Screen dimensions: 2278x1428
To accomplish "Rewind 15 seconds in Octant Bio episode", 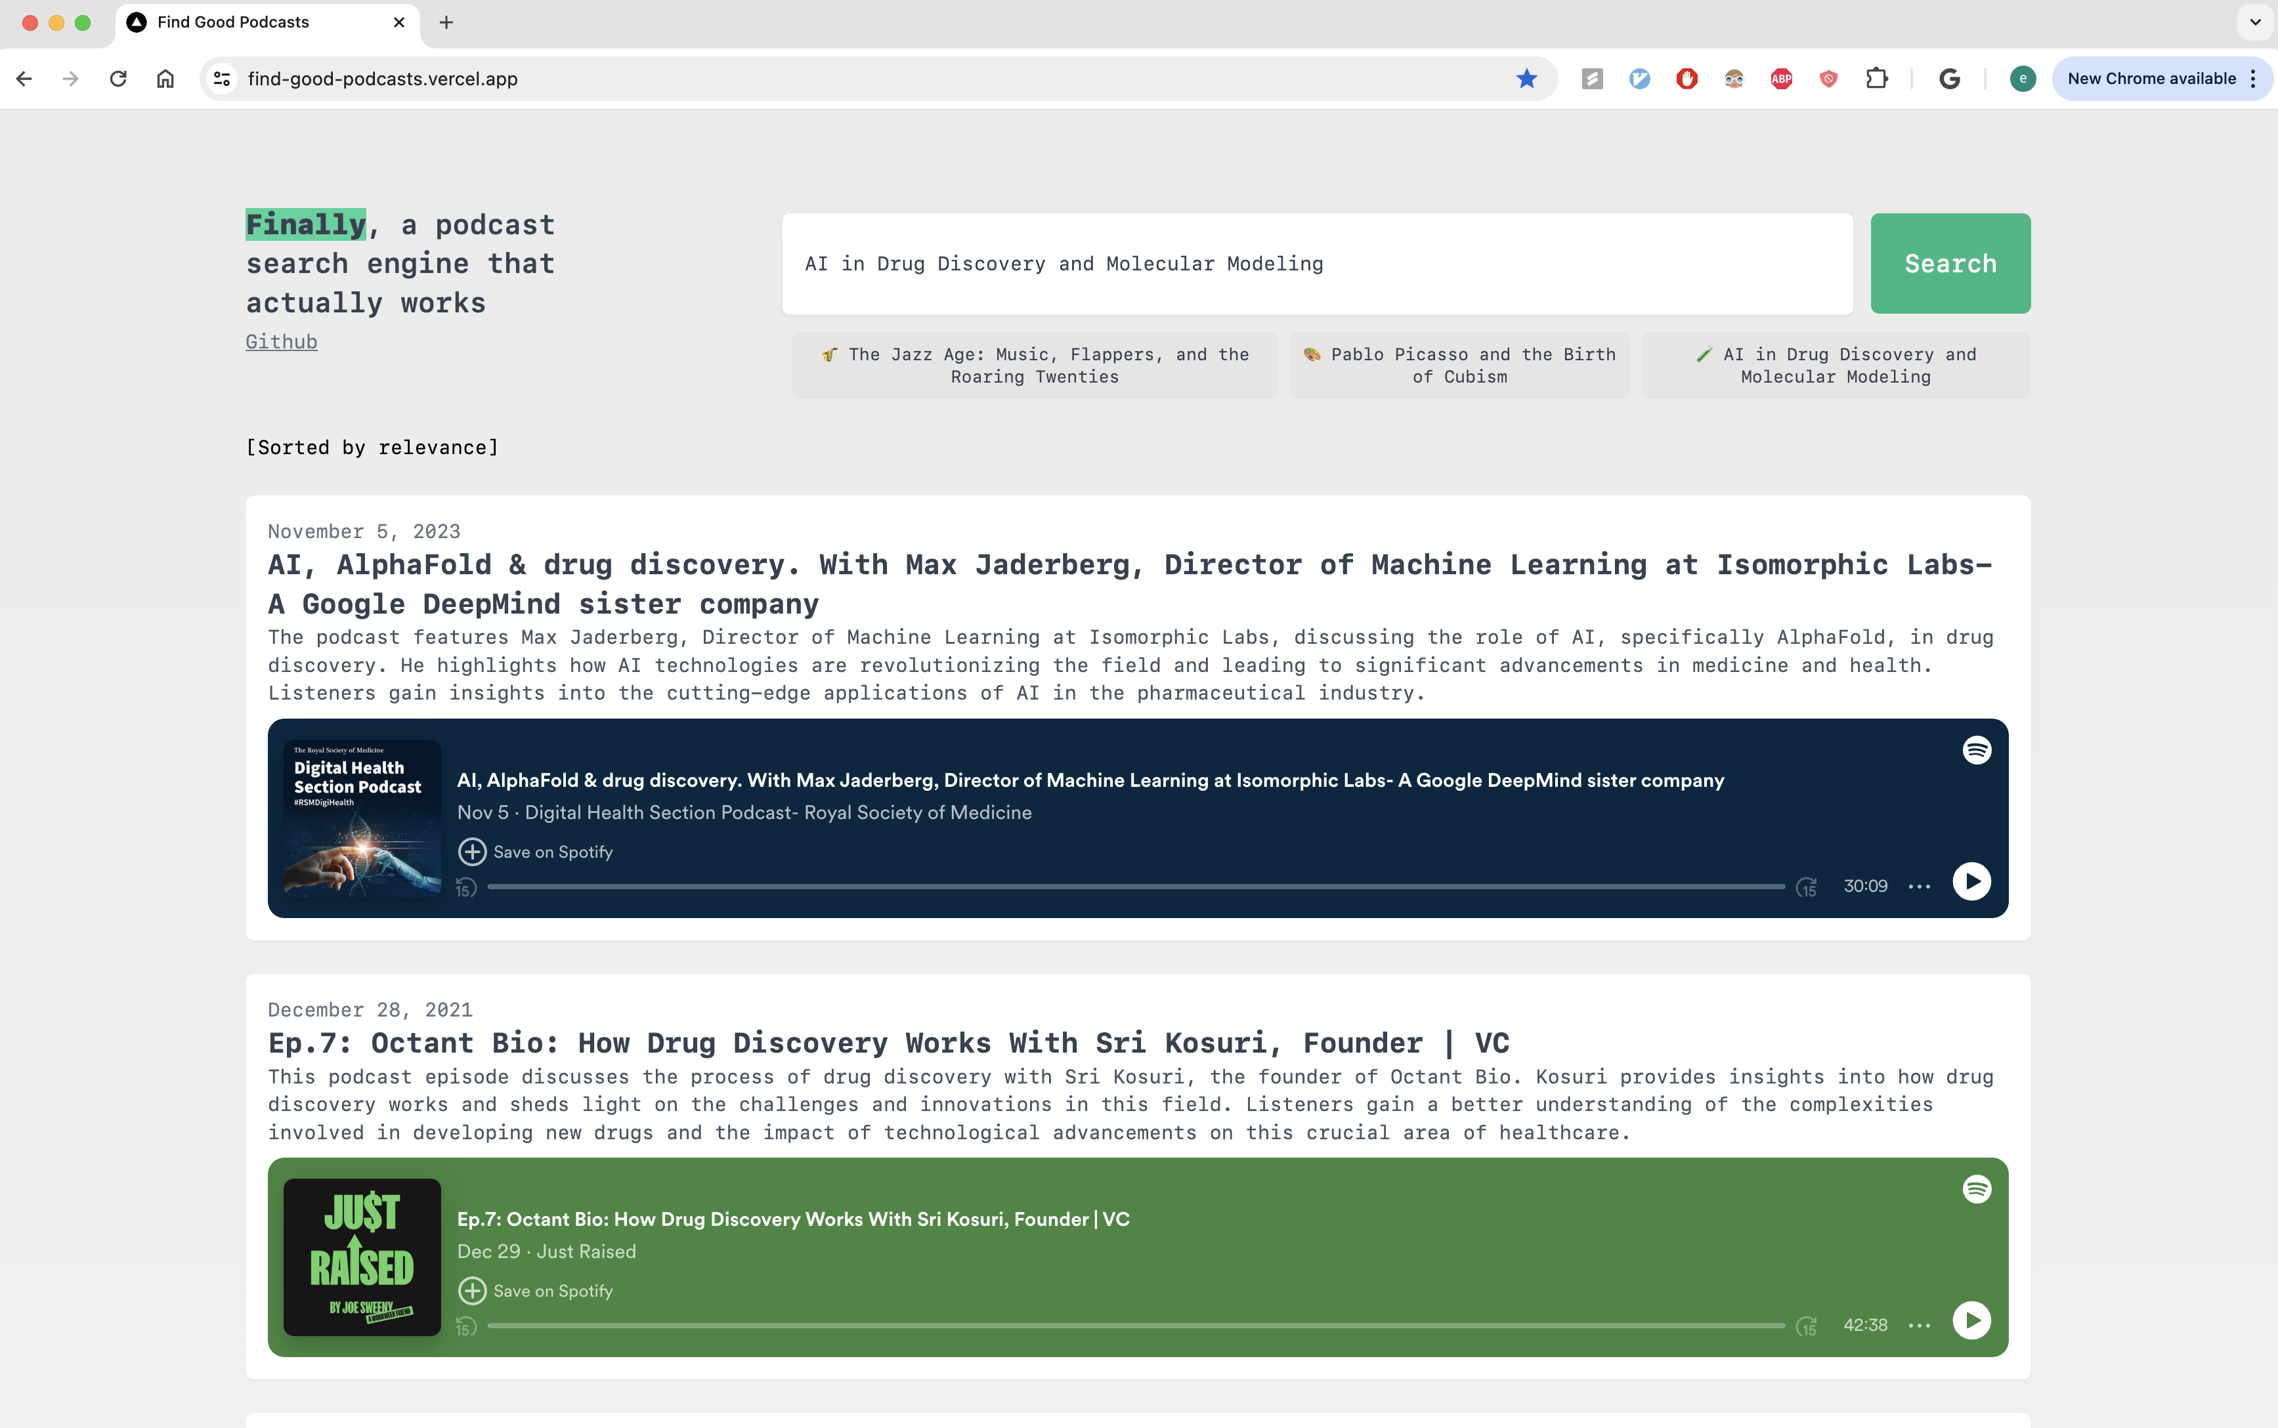I will [x=466, y=1326].
